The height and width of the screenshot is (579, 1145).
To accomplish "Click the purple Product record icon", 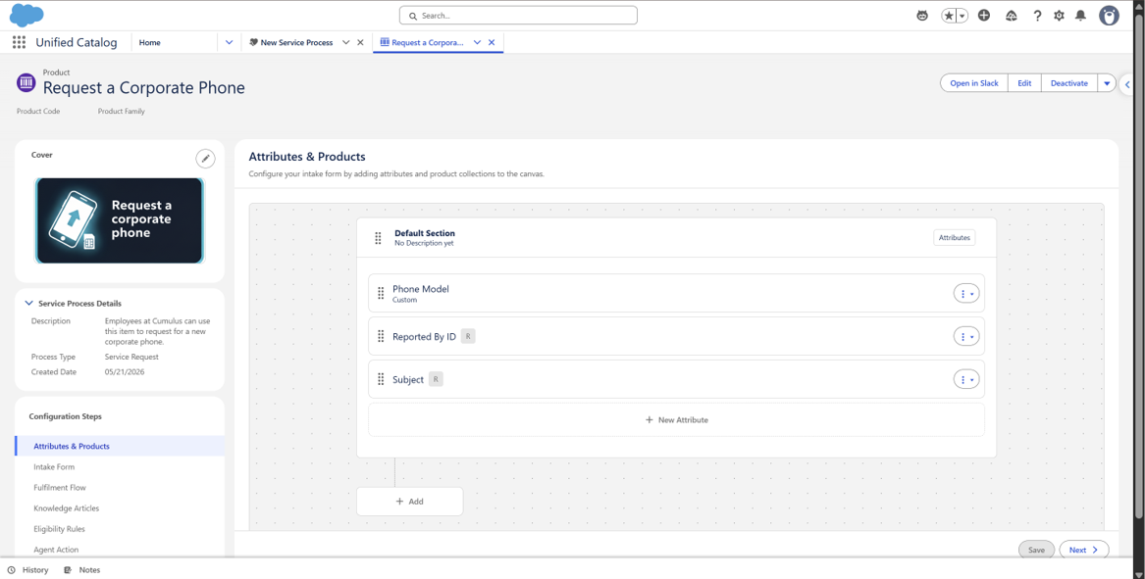I will pyautogui.click(x=26, y=82).
